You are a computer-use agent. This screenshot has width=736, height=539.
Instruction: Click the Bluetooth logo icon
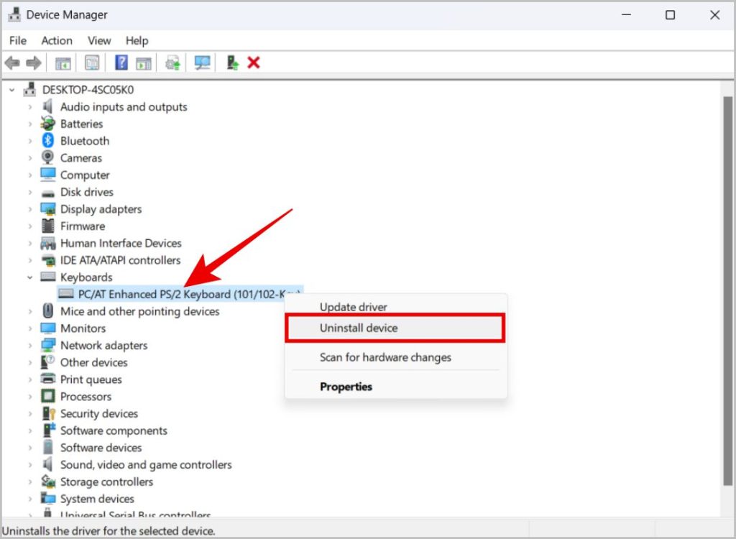(x=48, y=140)
